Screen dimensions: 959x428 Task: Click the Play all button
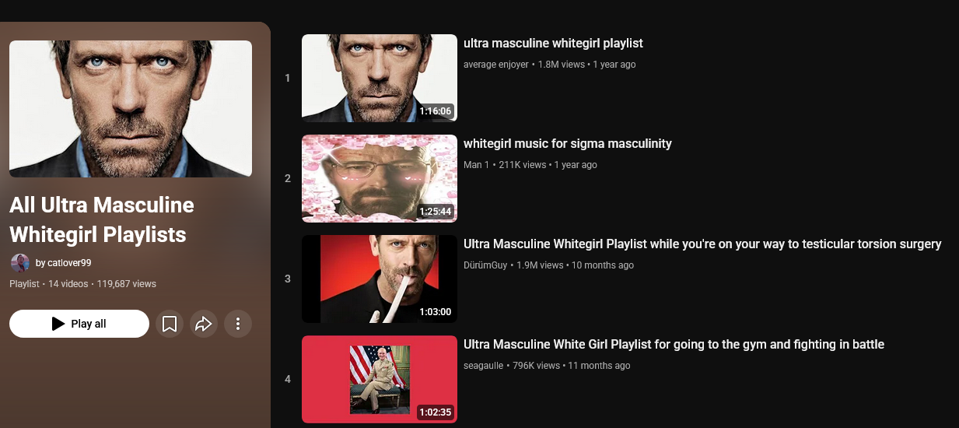[79, 324]
